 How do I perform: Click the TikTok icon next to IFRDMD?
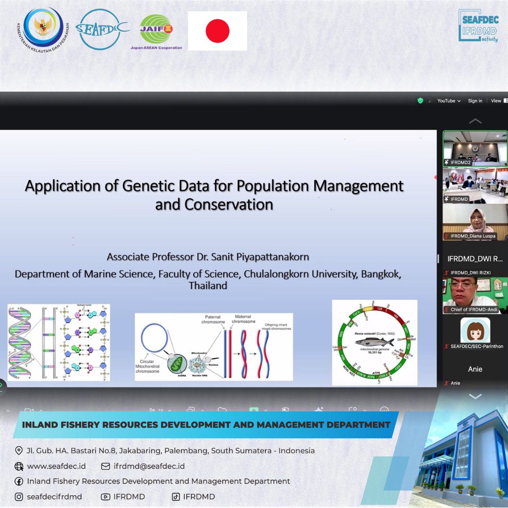[x=176, y=497]
